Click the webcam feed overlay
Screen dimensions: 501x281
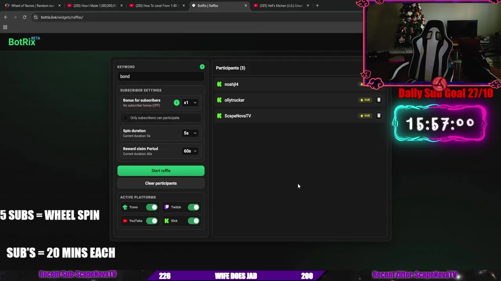(432, 43)
